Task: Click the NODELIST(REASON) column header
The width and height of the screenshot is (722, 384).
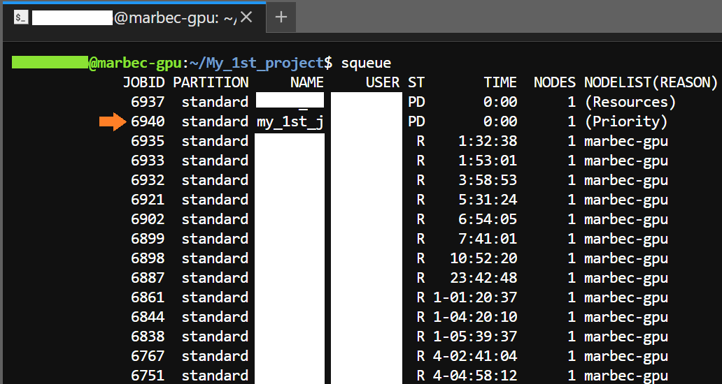Action: [x=651, y=82]
